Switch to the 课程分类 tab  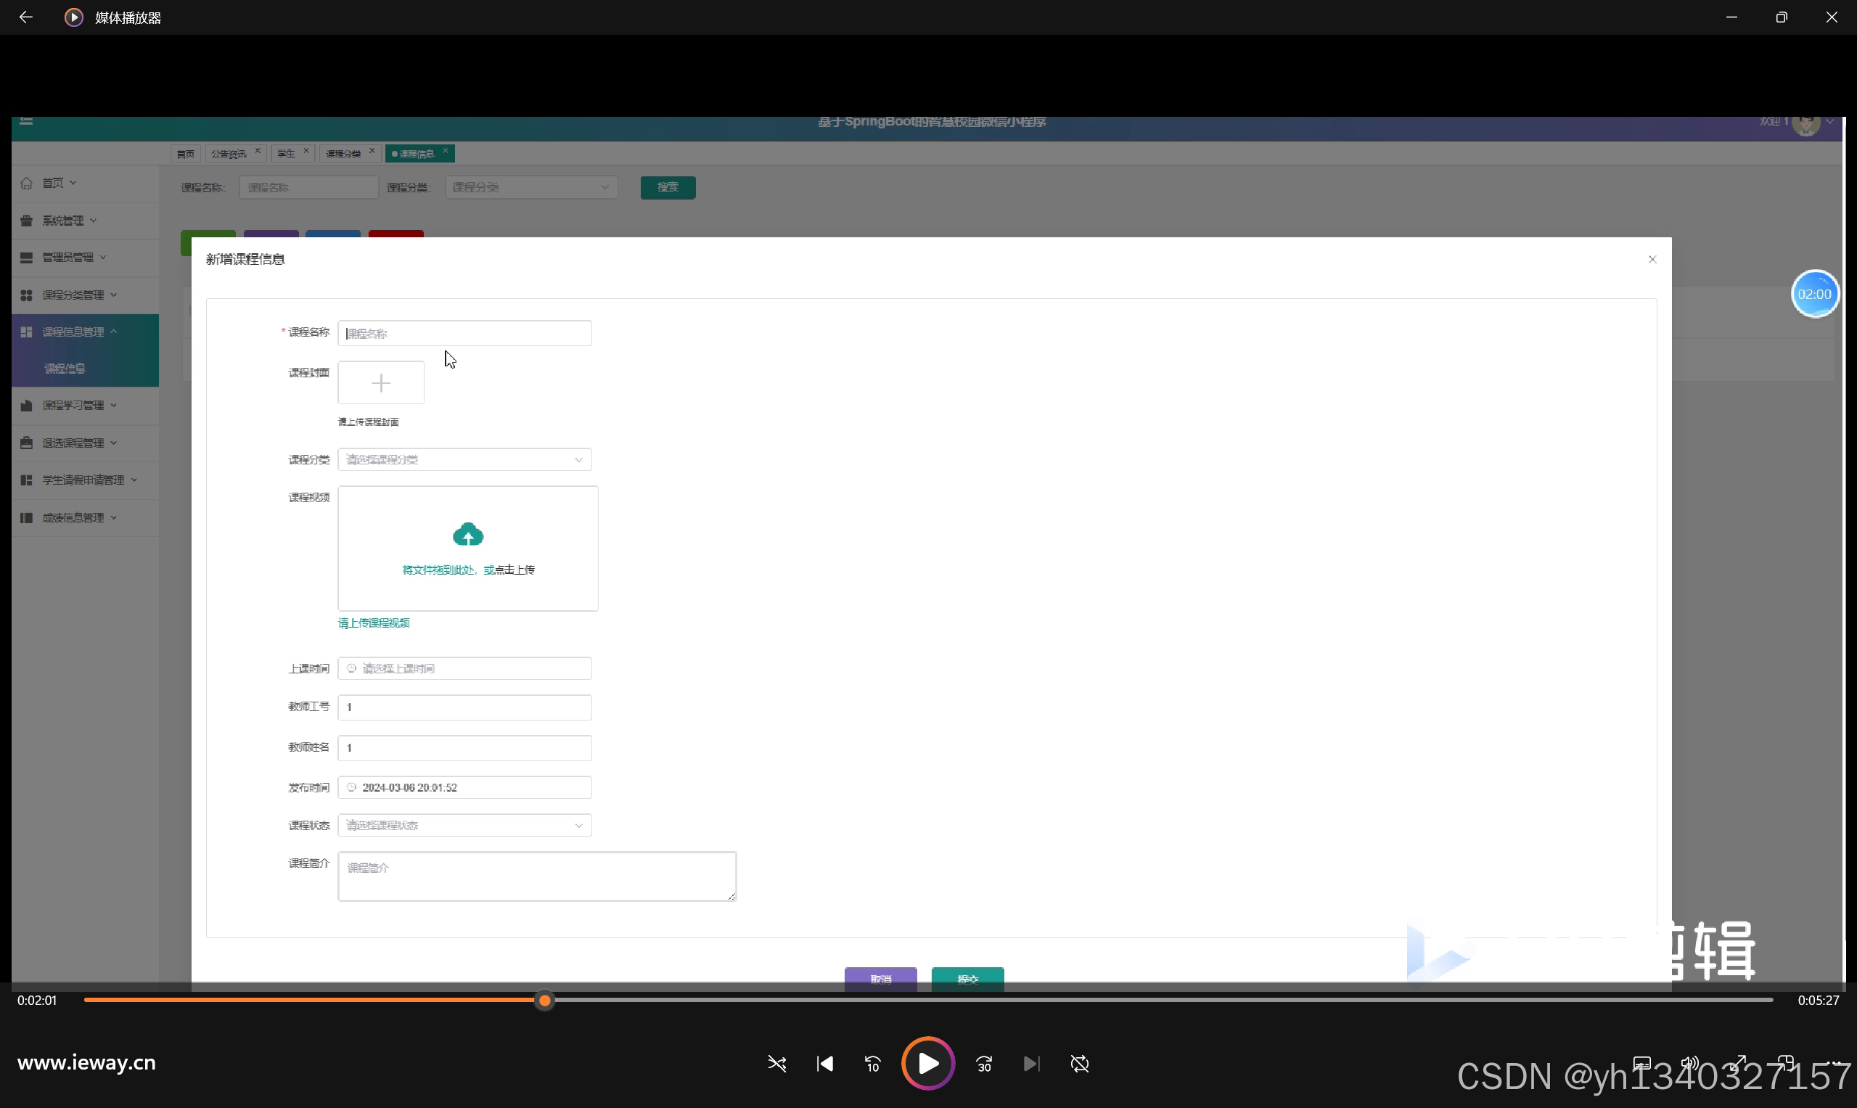343,154
